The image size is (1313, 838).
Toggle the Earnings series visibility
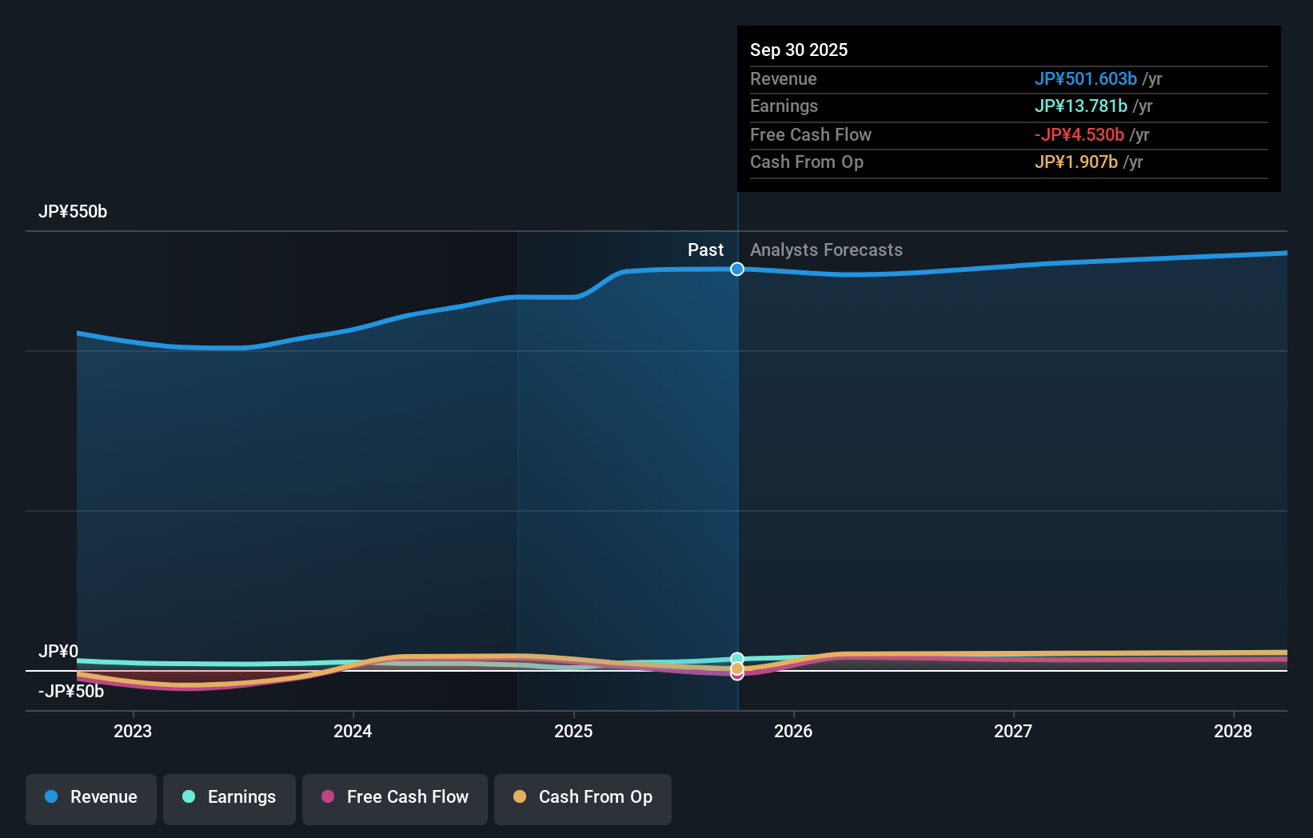coord(229,799)
